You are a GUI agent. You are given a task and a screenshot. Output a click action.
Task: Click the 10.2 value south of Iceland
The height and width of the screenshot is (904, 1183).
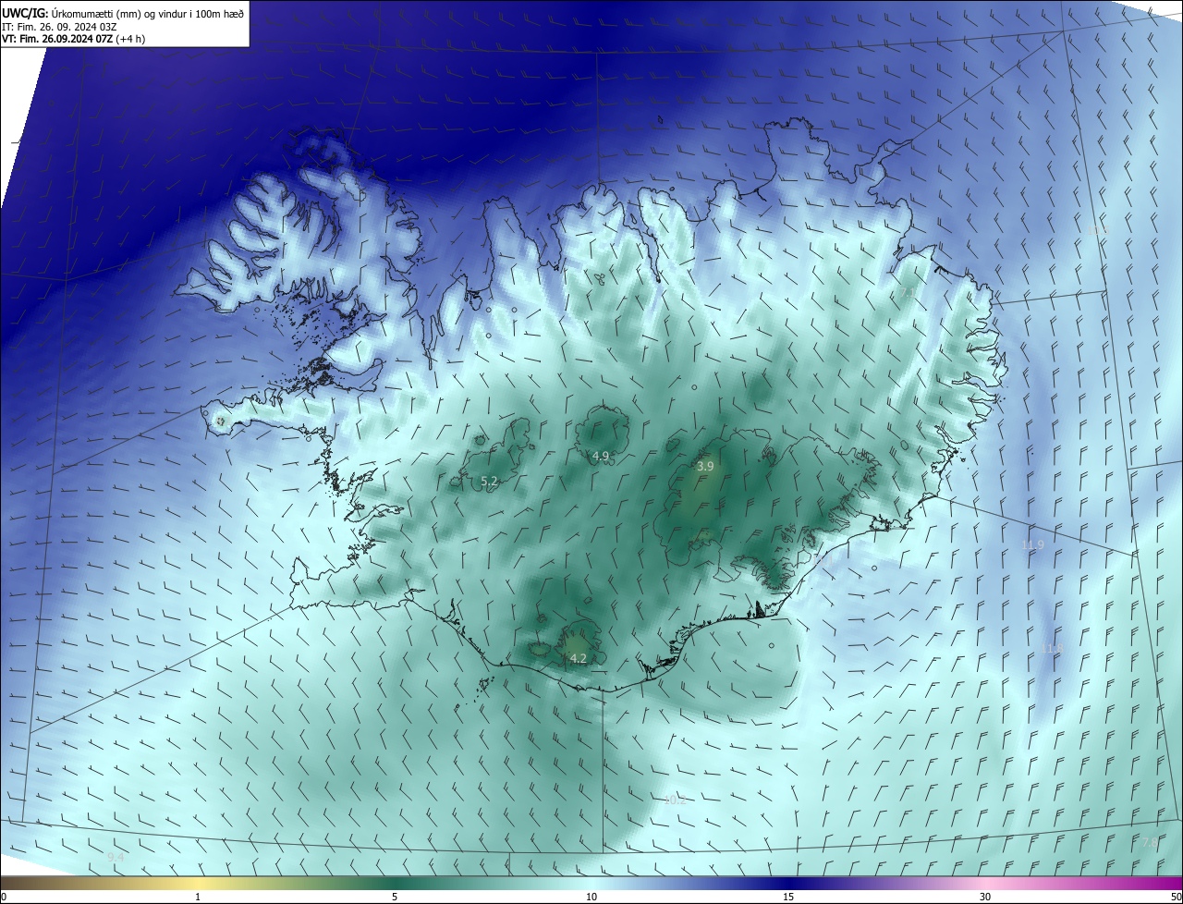pyautogui.click(x=676, y=800)
